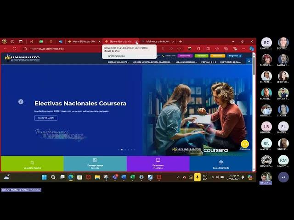This screenshot has width=294, height=220.
Task: Click the browser back arrow
Action: pyautogui.click(x=6, y=49)
